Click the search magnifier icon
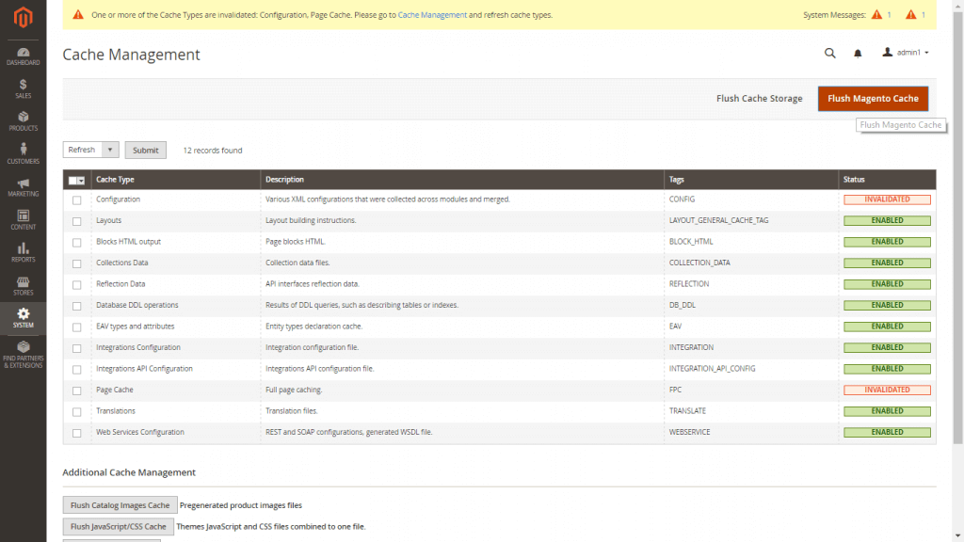 click(830, 53)
